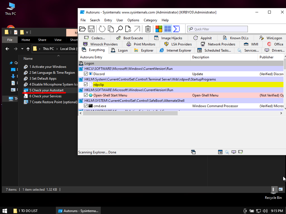The width and height of the screenshot is (286, 214).
Task: Select '7 Create Restore Point (optional)' file
Action: tap(53, 102)
